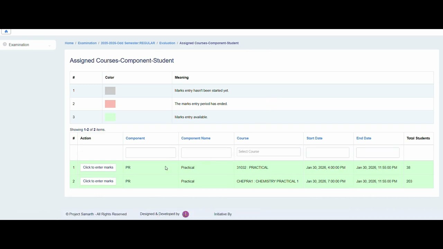
Task: Sort by Component column header
Action: (135, 138)
